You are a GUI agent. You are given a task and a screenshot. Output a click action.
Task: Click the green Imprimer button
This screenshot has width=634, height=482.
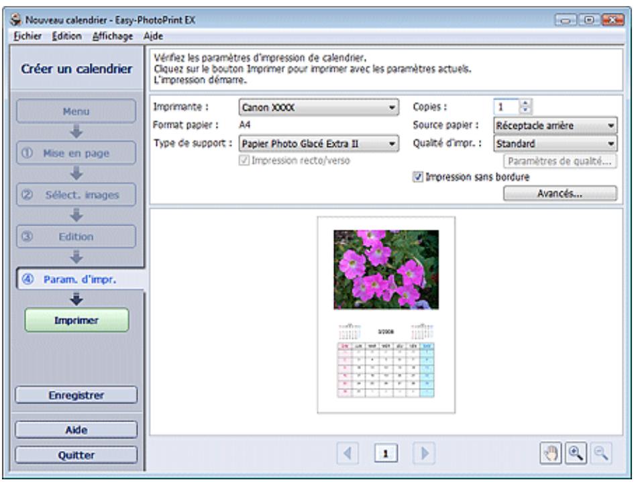[76, 320]
